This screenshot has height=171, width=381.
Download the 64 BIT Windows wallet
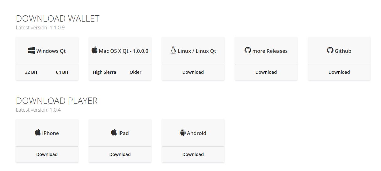62,72
